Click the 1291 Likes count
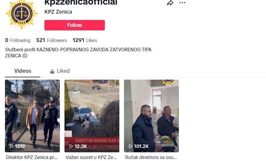The image size is (266, 161). point(85,40)
